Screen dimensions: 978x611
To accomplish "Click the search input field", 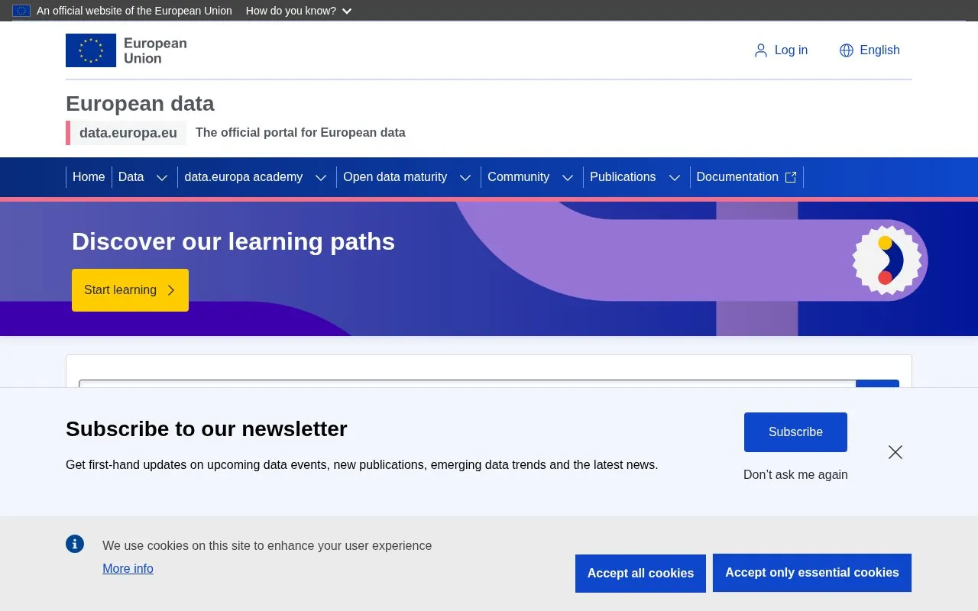I will [468, 384].
